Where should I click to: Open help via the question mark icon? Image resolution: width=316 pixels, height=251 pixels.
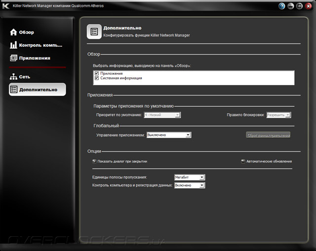click(x=282, y=6)
